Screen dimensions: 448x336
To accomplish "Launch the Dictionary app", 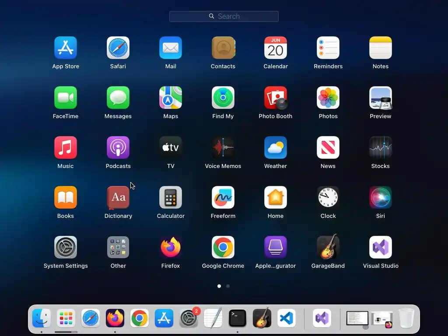I will pyautogui.click(x=118, y=197).
